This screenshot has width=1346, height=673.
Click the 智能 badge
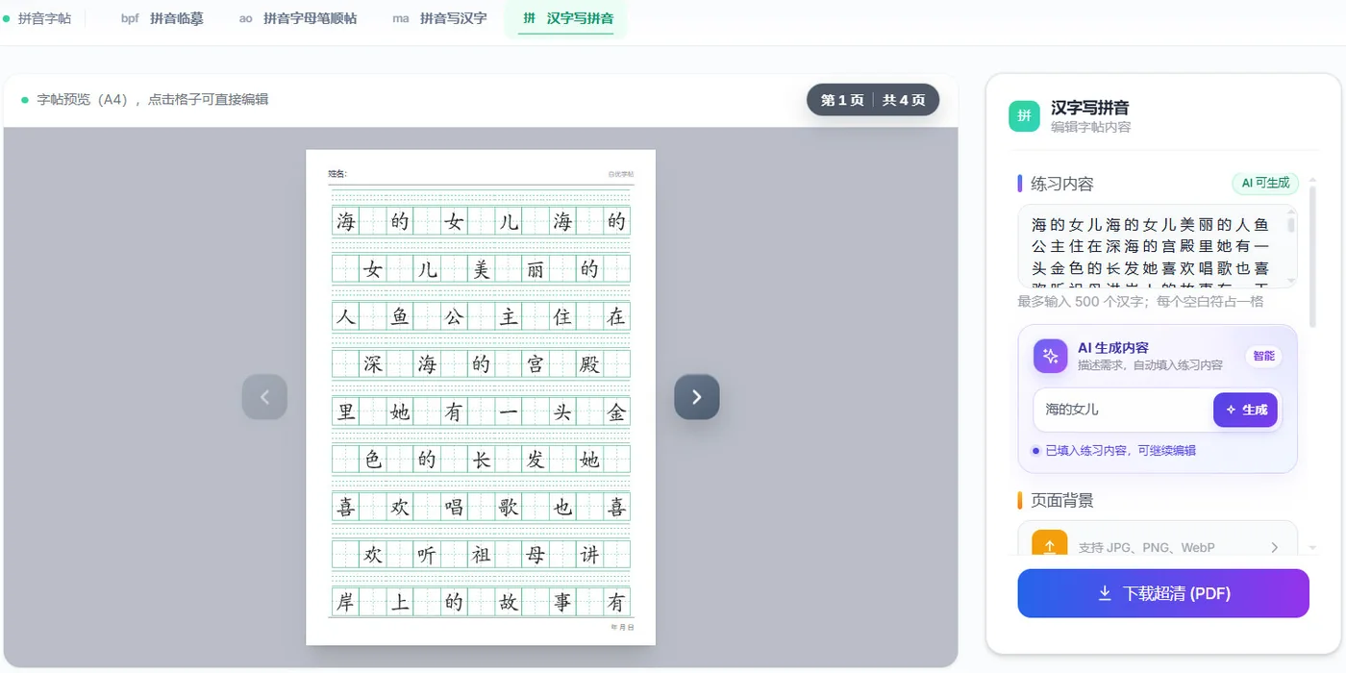tap(1263, 356)
